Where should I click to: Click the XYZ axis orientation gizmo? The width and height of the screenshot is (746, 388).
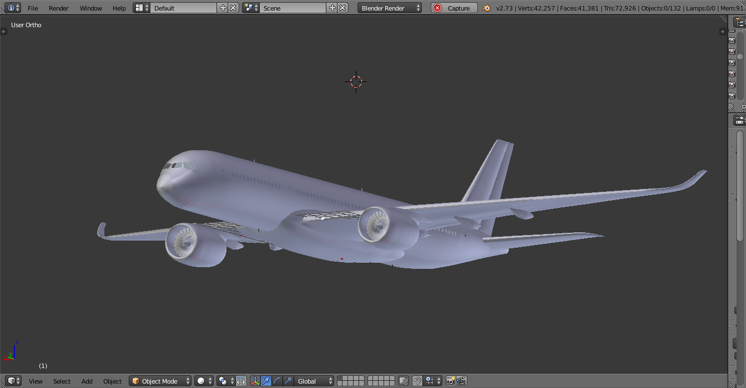[11, 351]
